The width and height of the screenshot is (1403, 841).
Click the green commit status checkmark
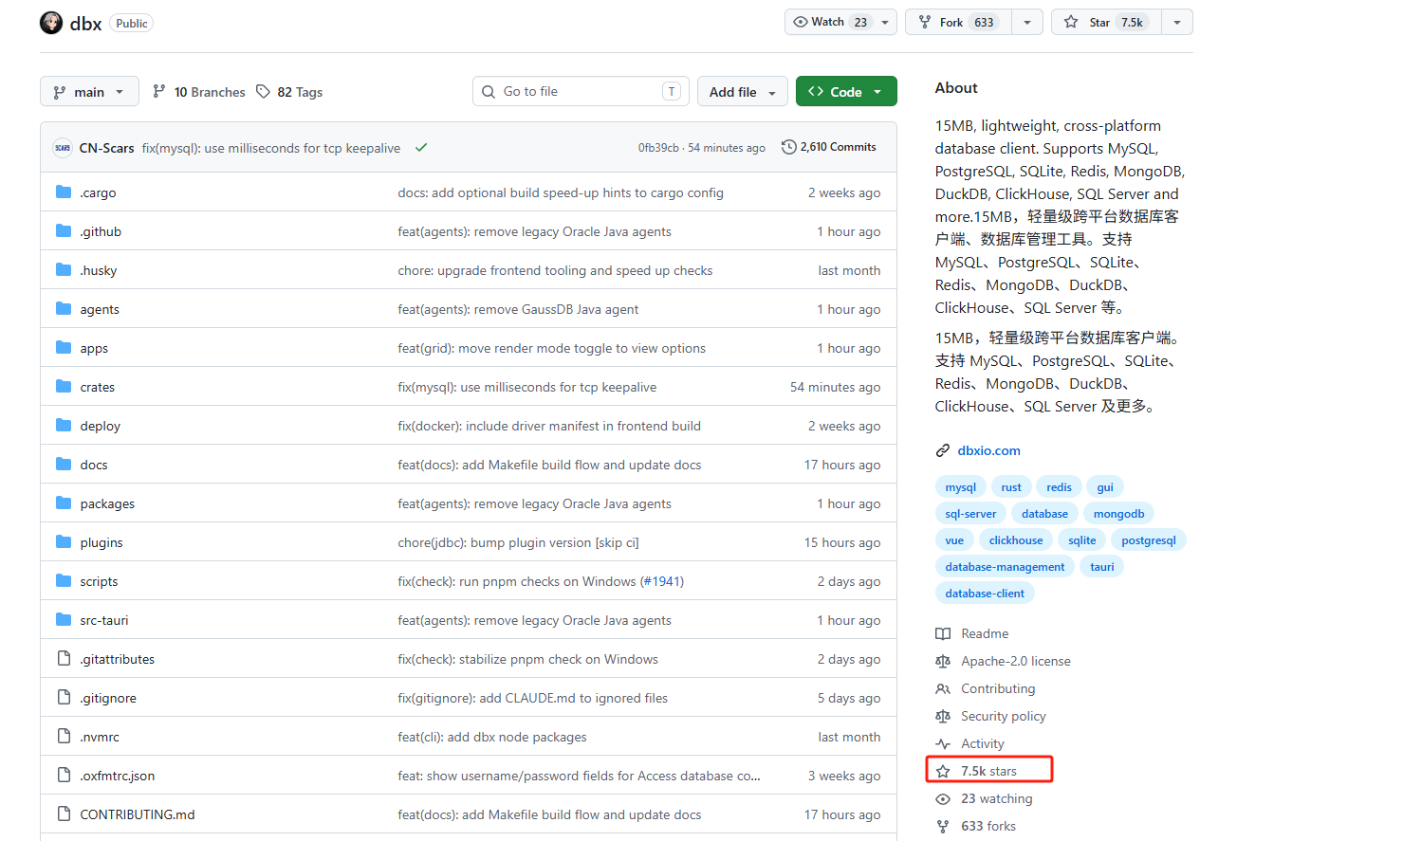tap(421, 147)
